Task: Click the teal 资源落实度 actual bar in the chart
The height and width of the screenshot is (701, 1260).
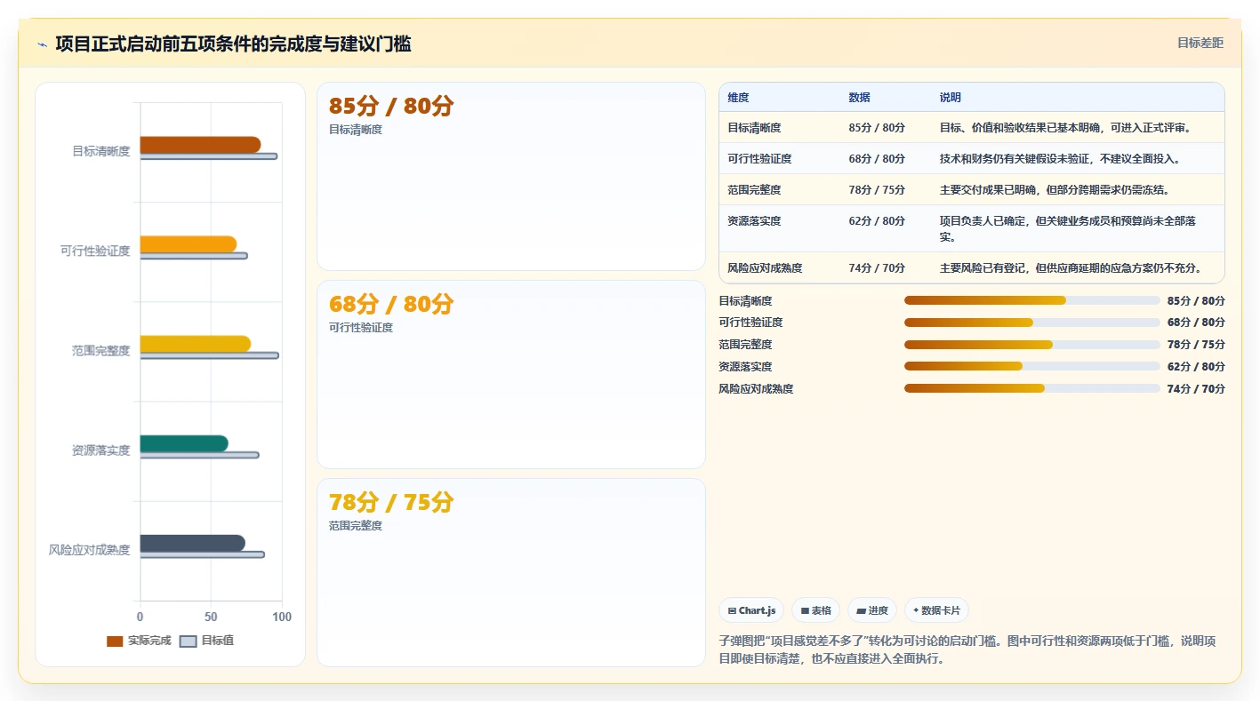Action: click(x=184, y=443)
